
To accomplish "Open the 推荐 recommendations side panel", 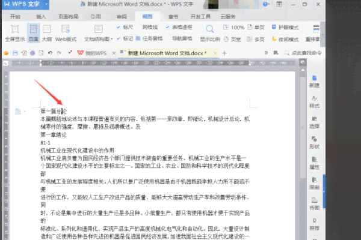I will click(x=314, y=224).
